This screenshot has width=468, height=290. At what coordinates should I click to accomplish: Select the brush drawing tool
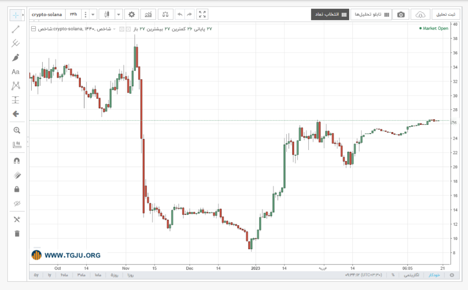[16, 57]
